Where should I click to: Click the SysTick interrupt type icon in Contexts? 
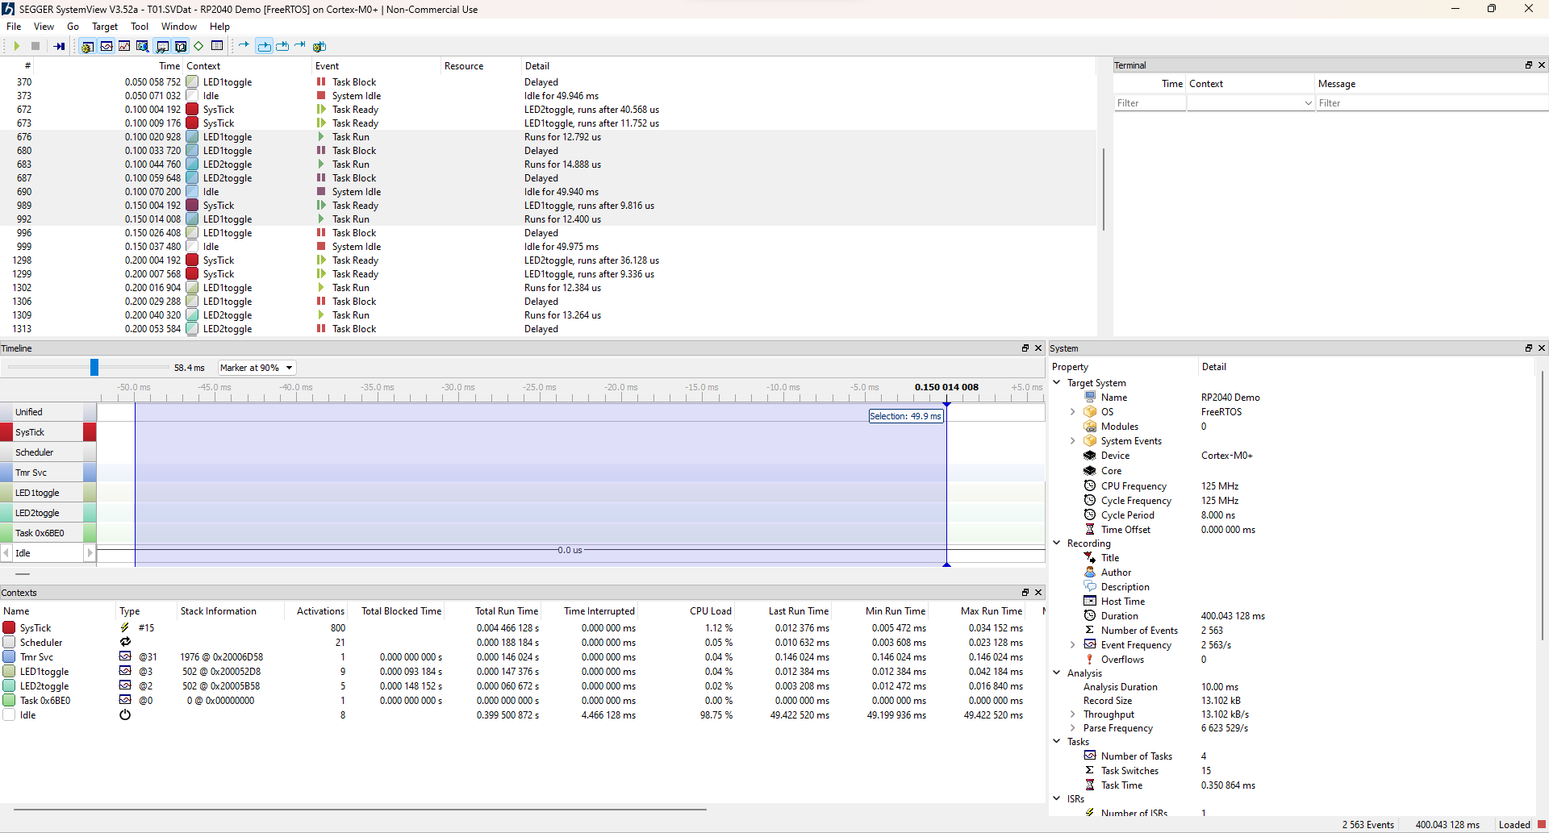pyautogui.click(x=125, y=628)
